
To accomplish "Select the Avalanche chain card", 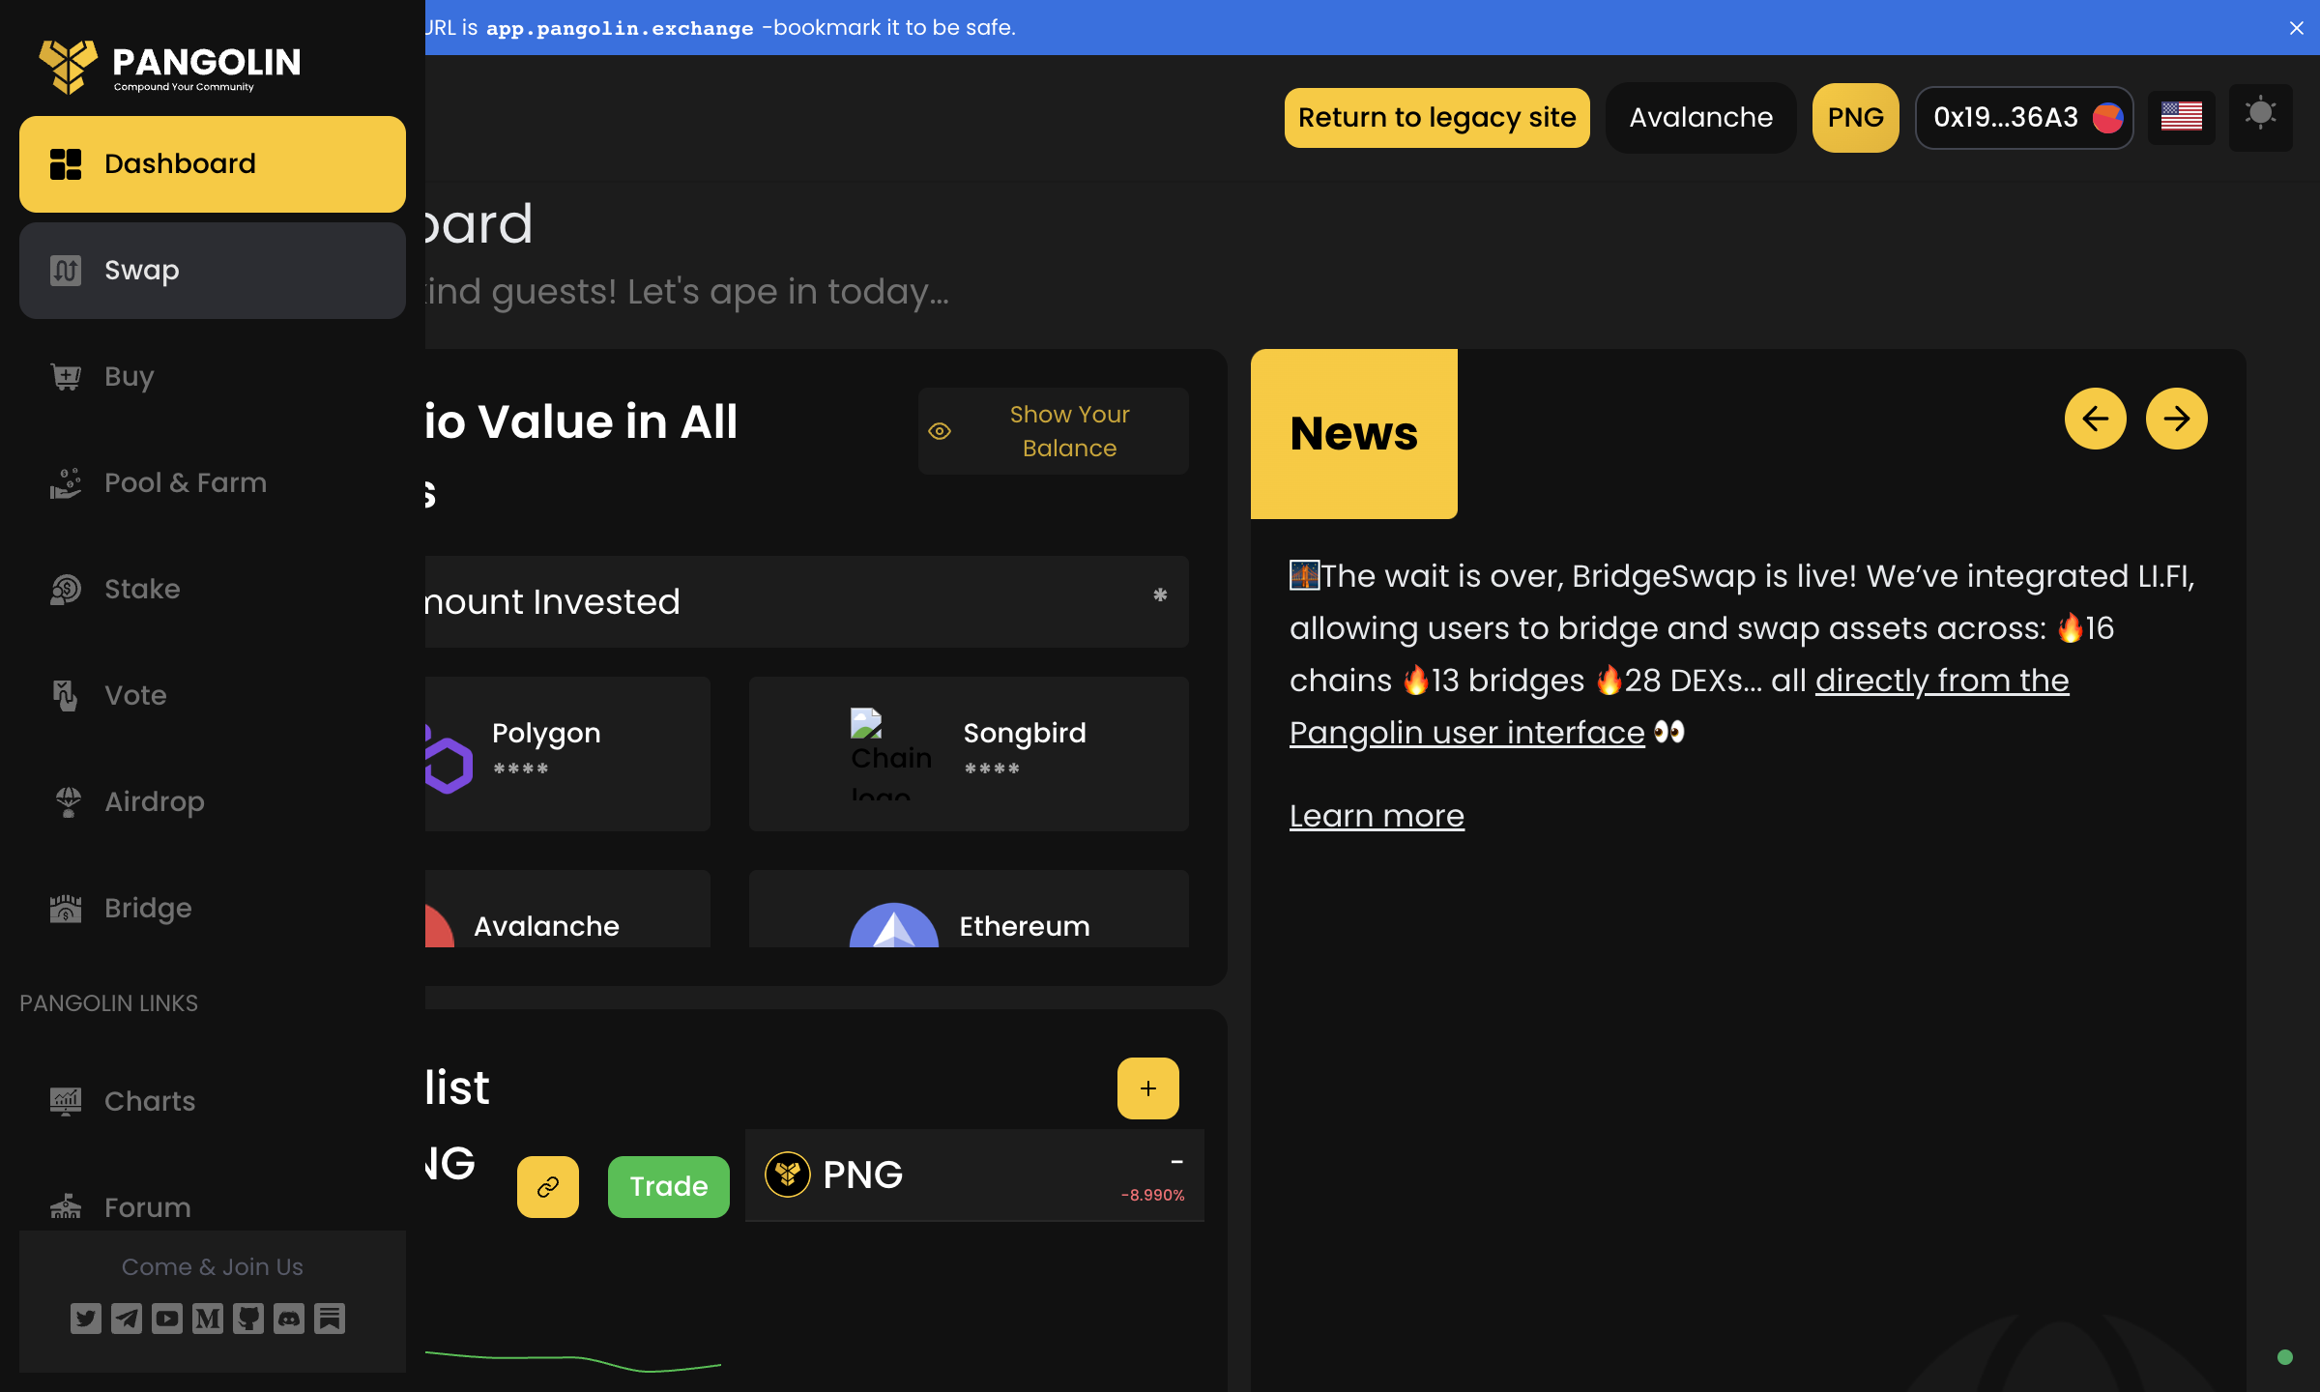I will tap(567, 909).
